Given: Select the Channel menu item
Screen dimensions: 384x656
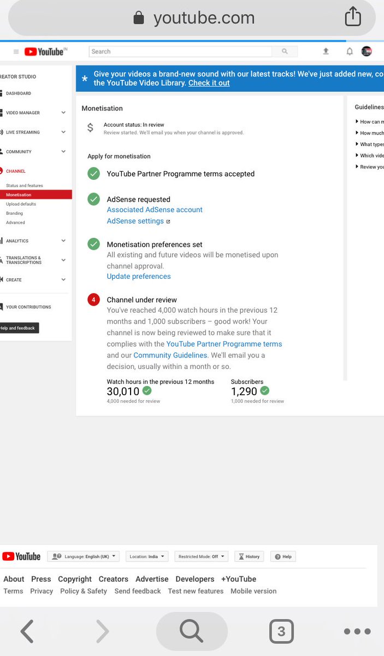Looking at the screenshot, I should pyautogui.click(x=15, y=171).
